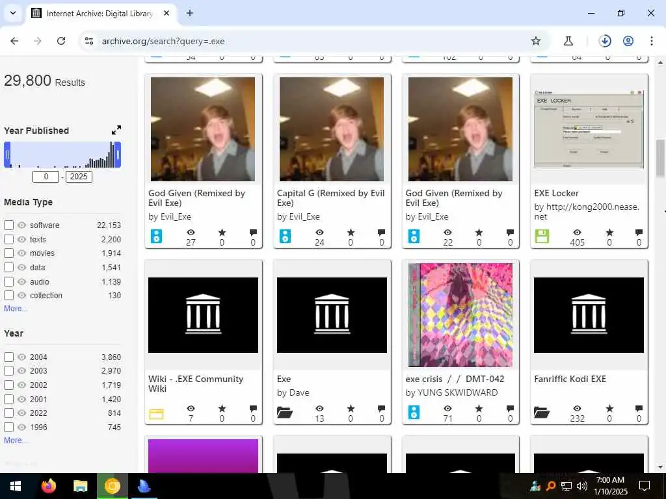
Task: Hide 2003 results with the eye toggle
Action: [21, 371]
